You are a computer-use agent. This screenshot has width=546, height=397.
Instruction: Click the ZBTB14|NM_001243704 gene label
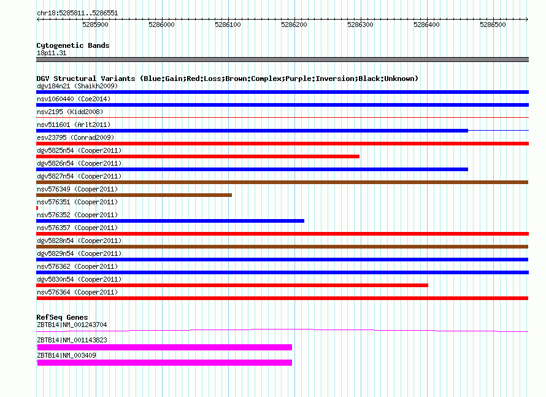[x=72, y=325]
